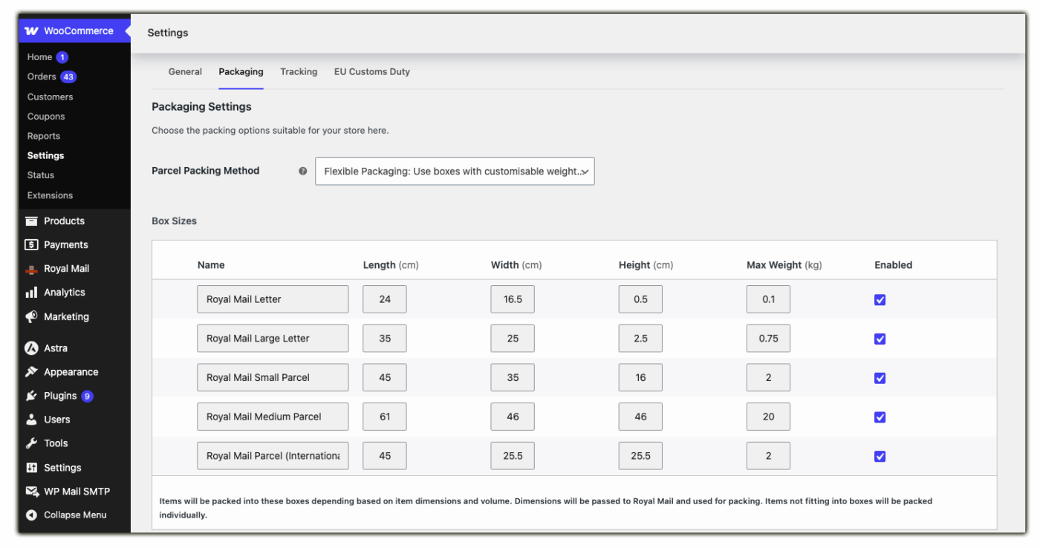Open the Royal Mail menu label

point(66,269)
